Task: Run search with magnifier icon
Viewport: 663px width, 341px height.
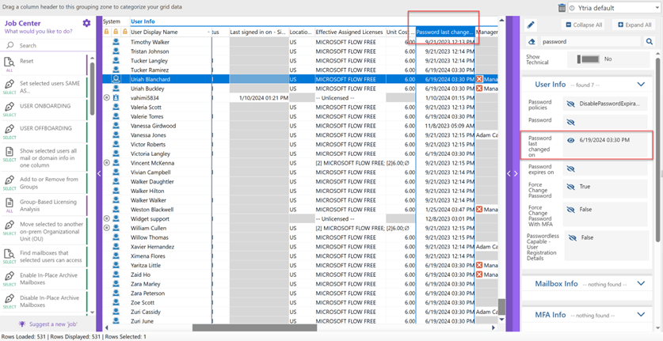Action: pos(649,41)
